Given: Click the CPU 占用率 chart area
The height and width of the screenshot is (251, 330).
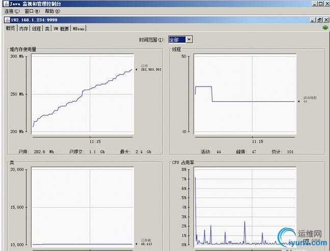Looking at the screenshot, I should coord(245,207).
